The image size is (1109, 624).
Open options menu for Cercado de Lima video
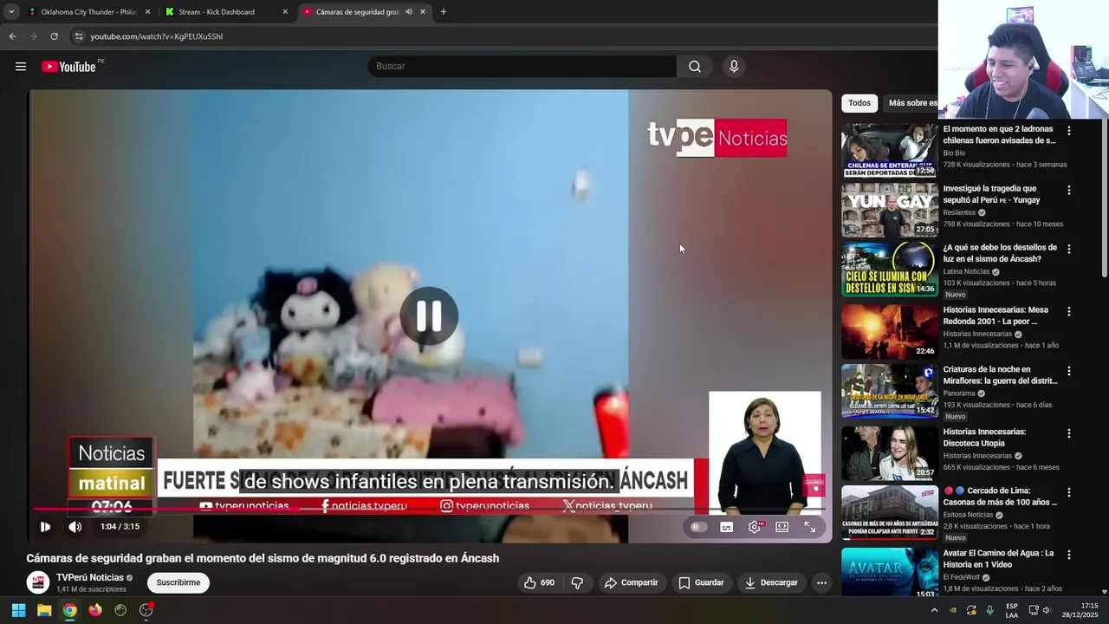click(x=1068, y=492)
